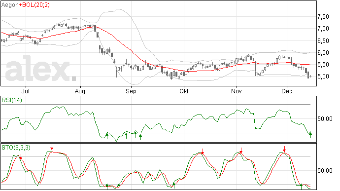Image resolution: width=340 pixels, height=191 pixels.
Task: Click the STO(9,3,3) panel label
Action: coord(16,148)
